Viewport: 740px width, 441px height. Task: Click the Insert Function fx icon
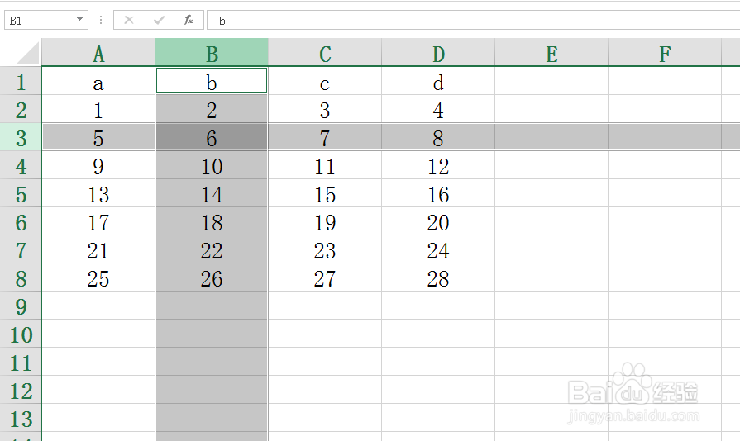189,21
